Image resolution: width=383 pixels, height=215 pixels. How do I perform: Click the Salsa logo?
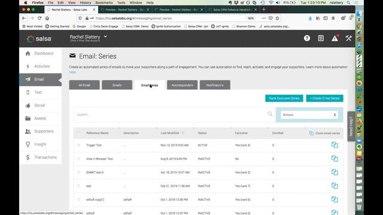[x=39, y=38]
